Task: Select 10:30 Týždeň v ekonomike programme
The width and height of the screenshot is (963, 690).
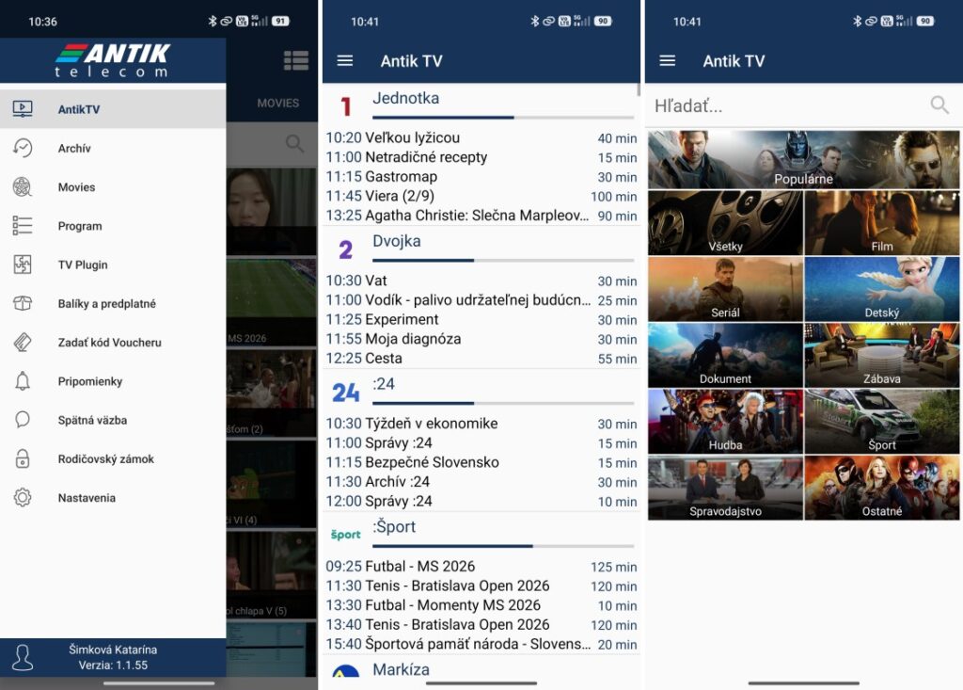Action: coord(481,424)
